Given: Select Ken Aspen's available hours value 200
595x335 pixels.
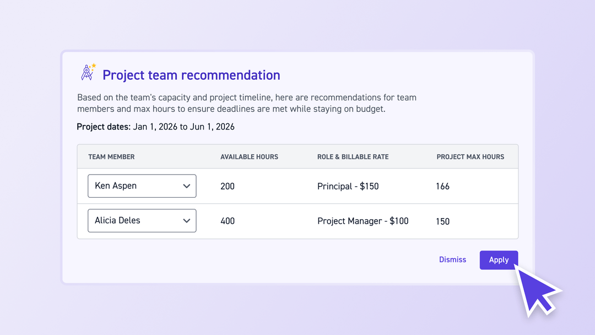Looking at the screenshot, I should [x=227, y=186].
